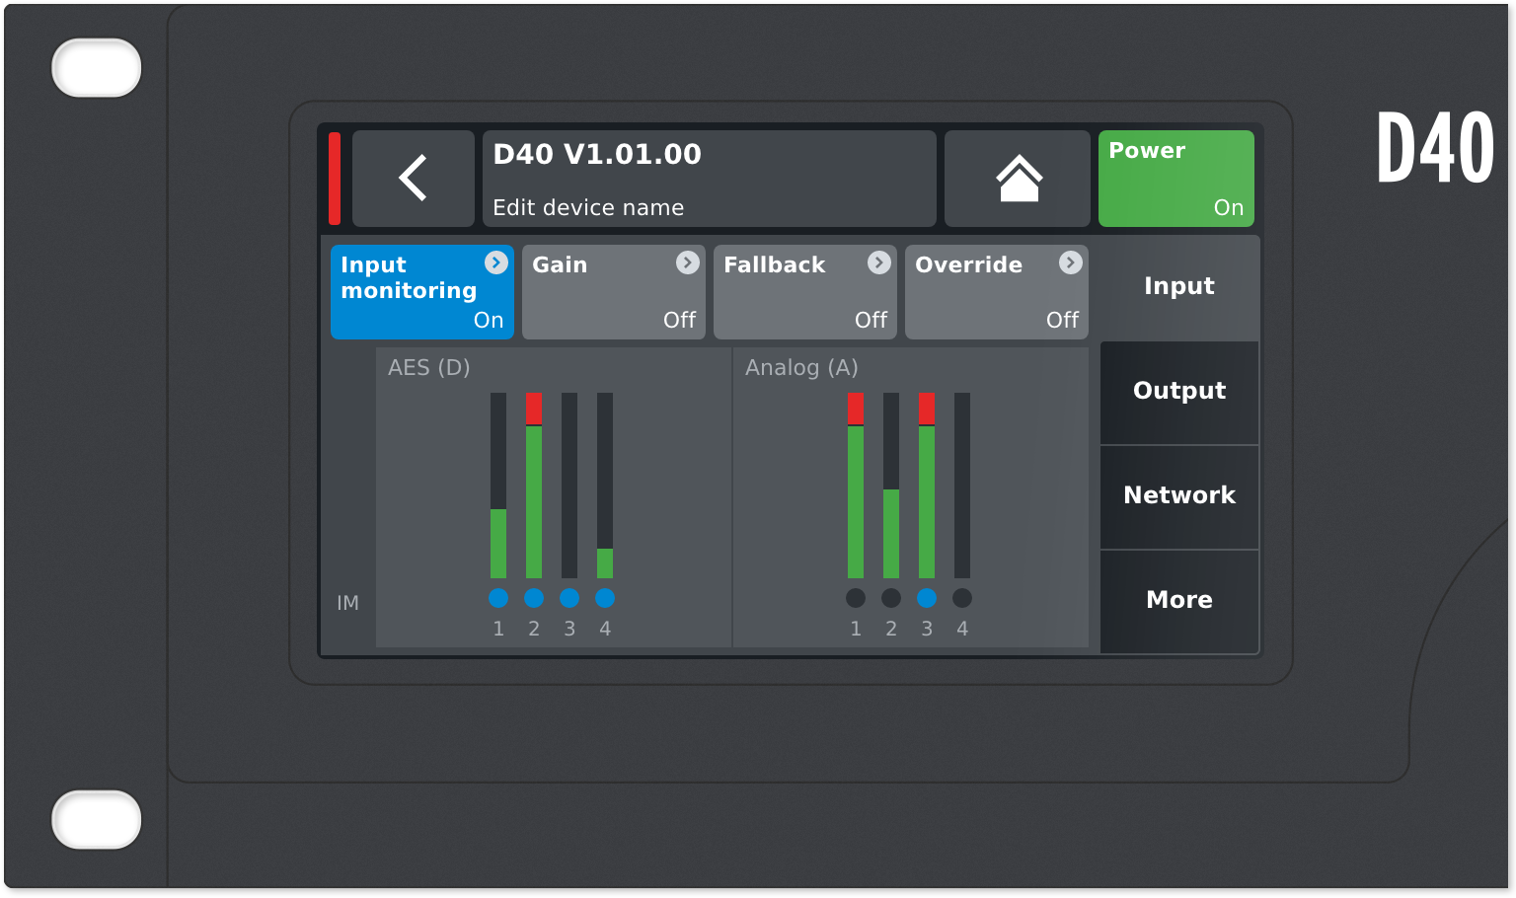Screen dimensions: 1516x898
Task: Toggle Input monitoring On tile
Action: [x=422, y=292]
